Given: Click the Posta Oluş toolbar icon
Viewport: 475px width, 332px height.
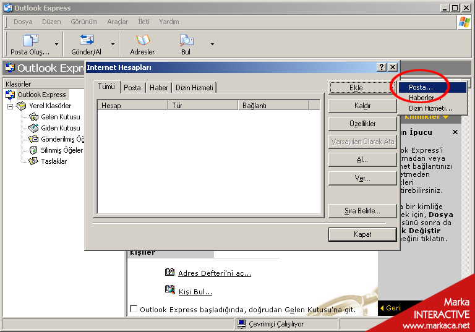Looking at the screenshot, I should point(30,40).
